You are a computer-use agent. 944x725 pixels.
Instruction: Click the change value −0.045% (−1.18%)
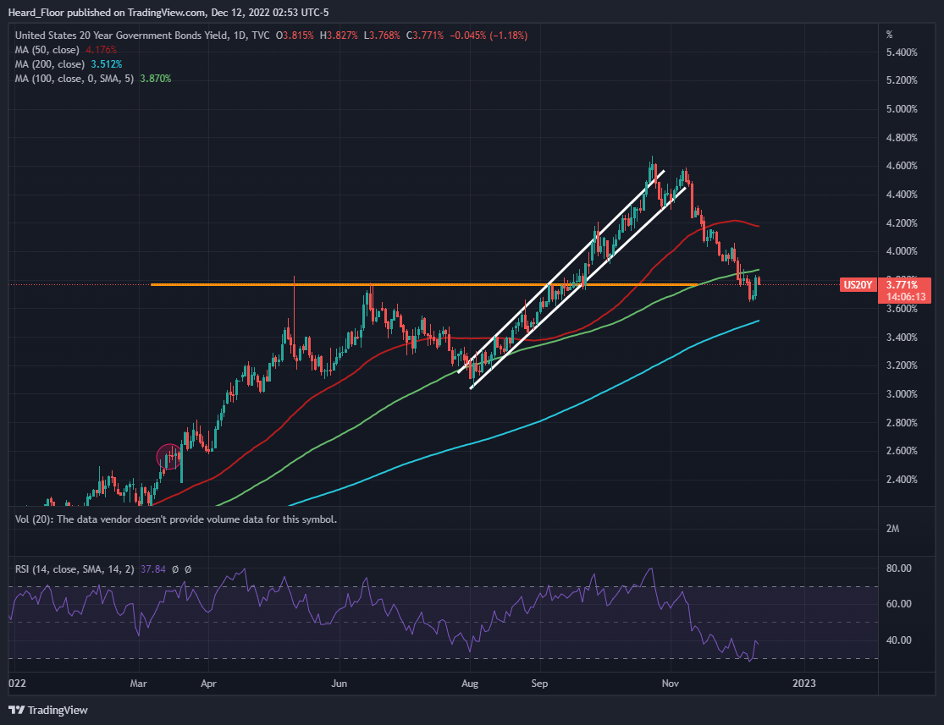pyautogui.click(x=489, y=36)
